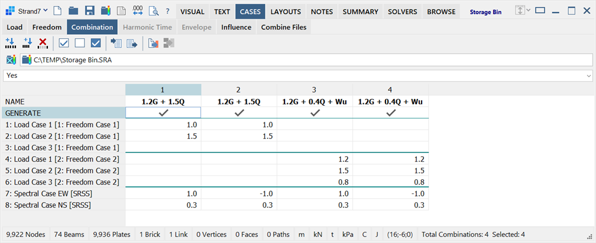Switch to the SOLVERS tab
Screen dimensions: 596x243
[x=402, y=12]
